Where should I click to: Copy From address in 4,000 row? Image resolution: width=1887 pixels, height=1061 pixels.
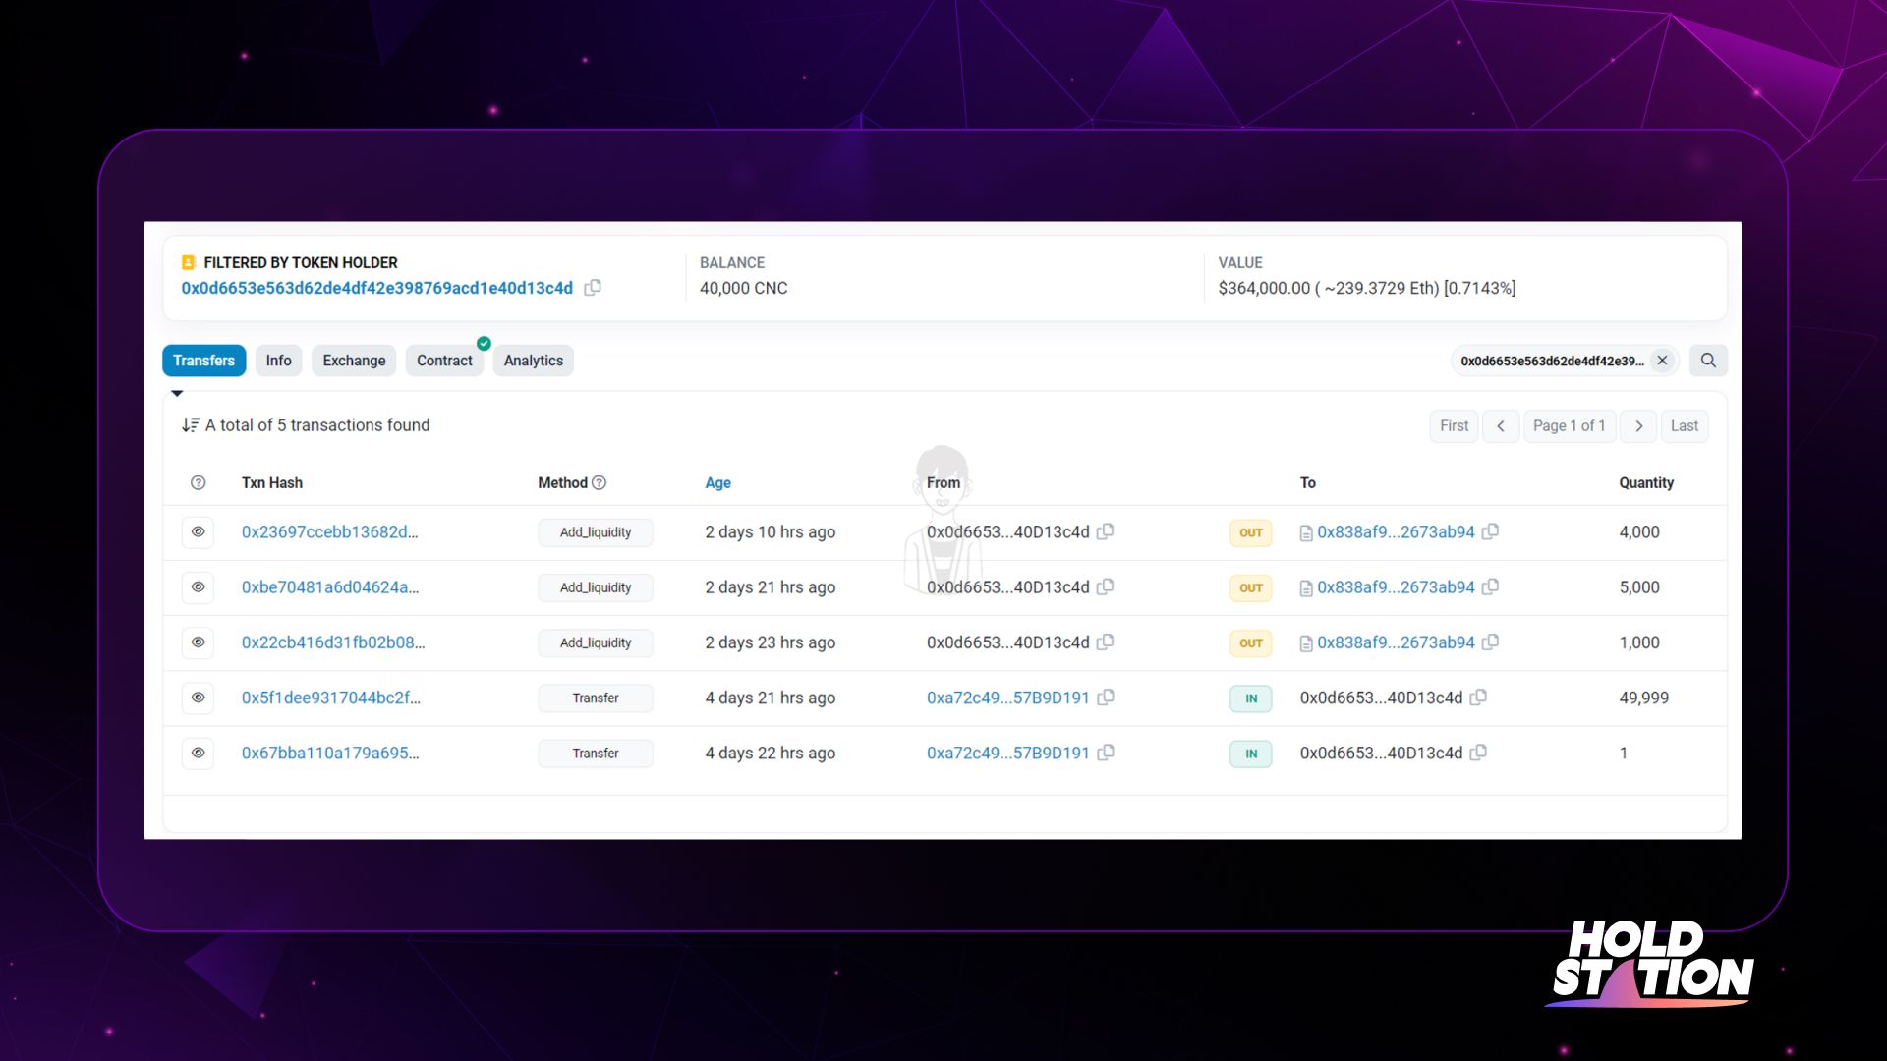[x=1106, y=531]
